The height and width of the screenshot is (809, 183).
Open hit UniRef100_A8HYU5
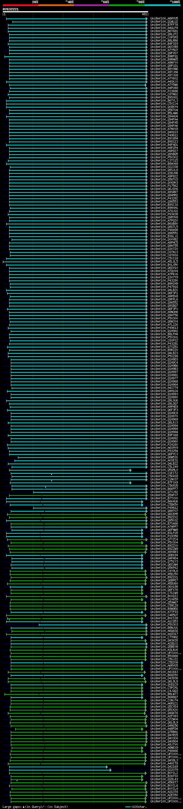coord(164,19)
